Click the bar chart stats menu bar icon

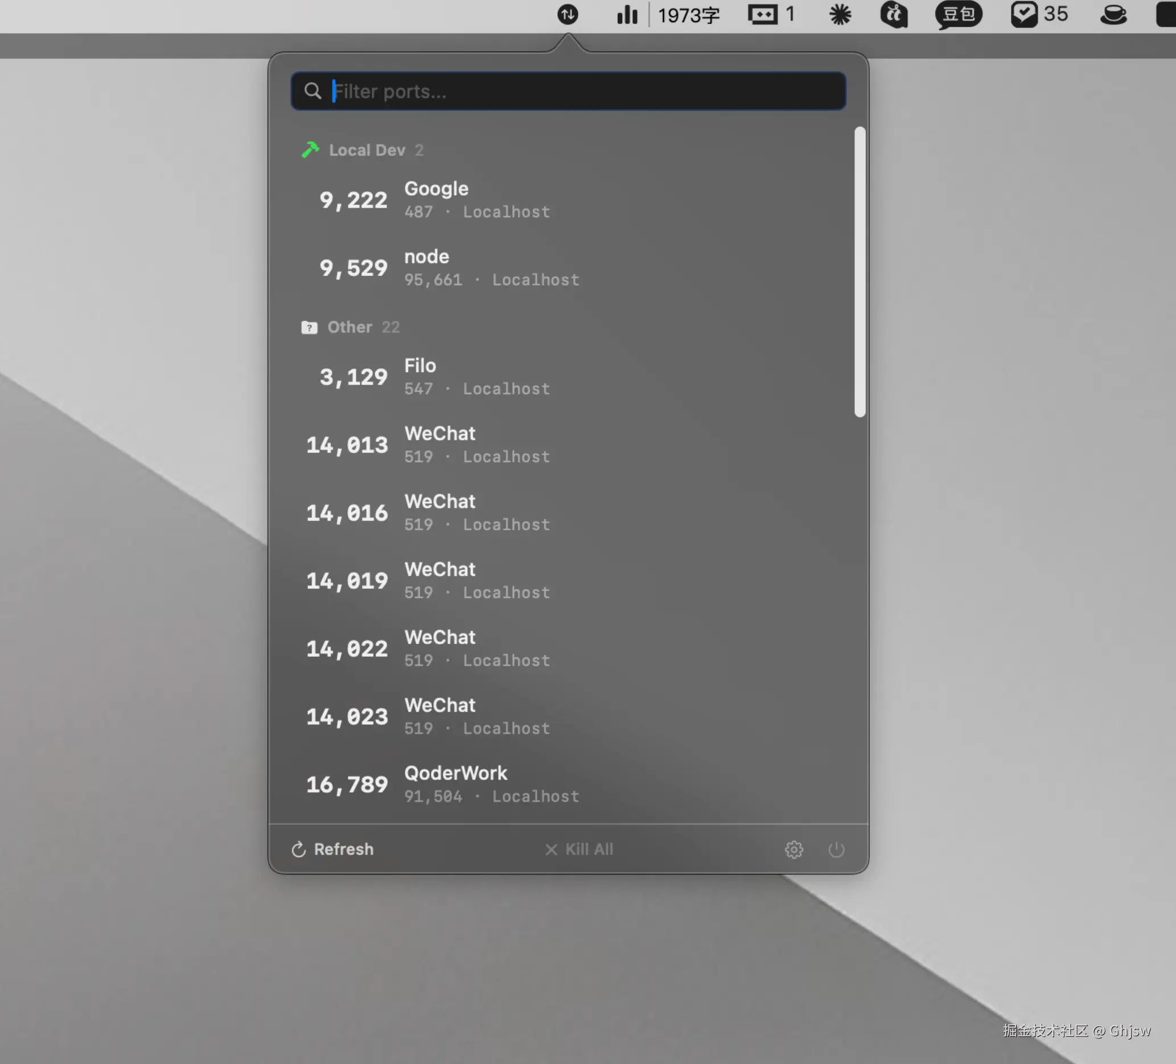click(x=627, y=15)
